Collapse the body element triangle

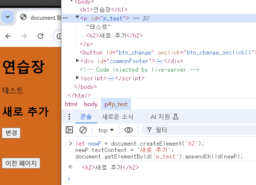71,1
